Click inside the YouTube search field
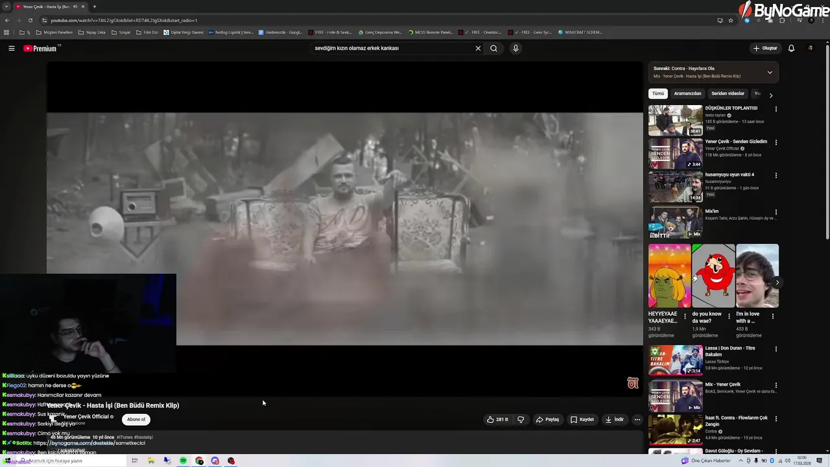Screen dimensions: 830x467 392,48
